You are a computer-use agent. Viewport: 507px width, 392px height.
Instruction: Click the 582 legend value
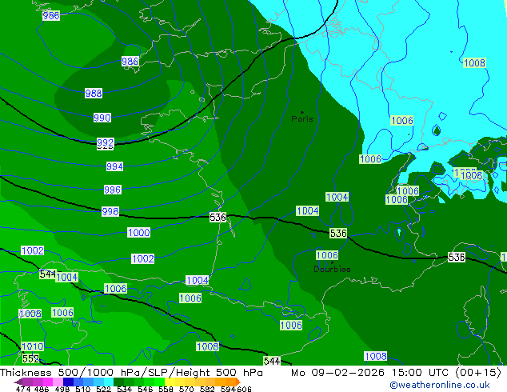(x=207, y=389)
